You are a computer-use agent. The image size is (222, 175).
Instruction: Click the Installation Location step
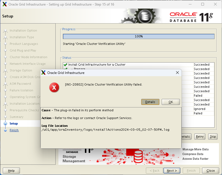point(24,104)
